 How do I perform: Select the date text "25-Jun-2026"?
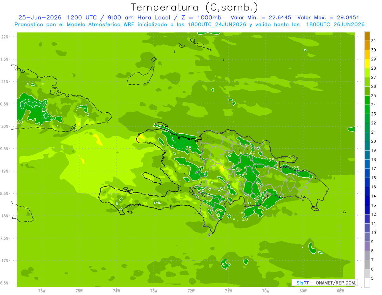coord(39,18)
